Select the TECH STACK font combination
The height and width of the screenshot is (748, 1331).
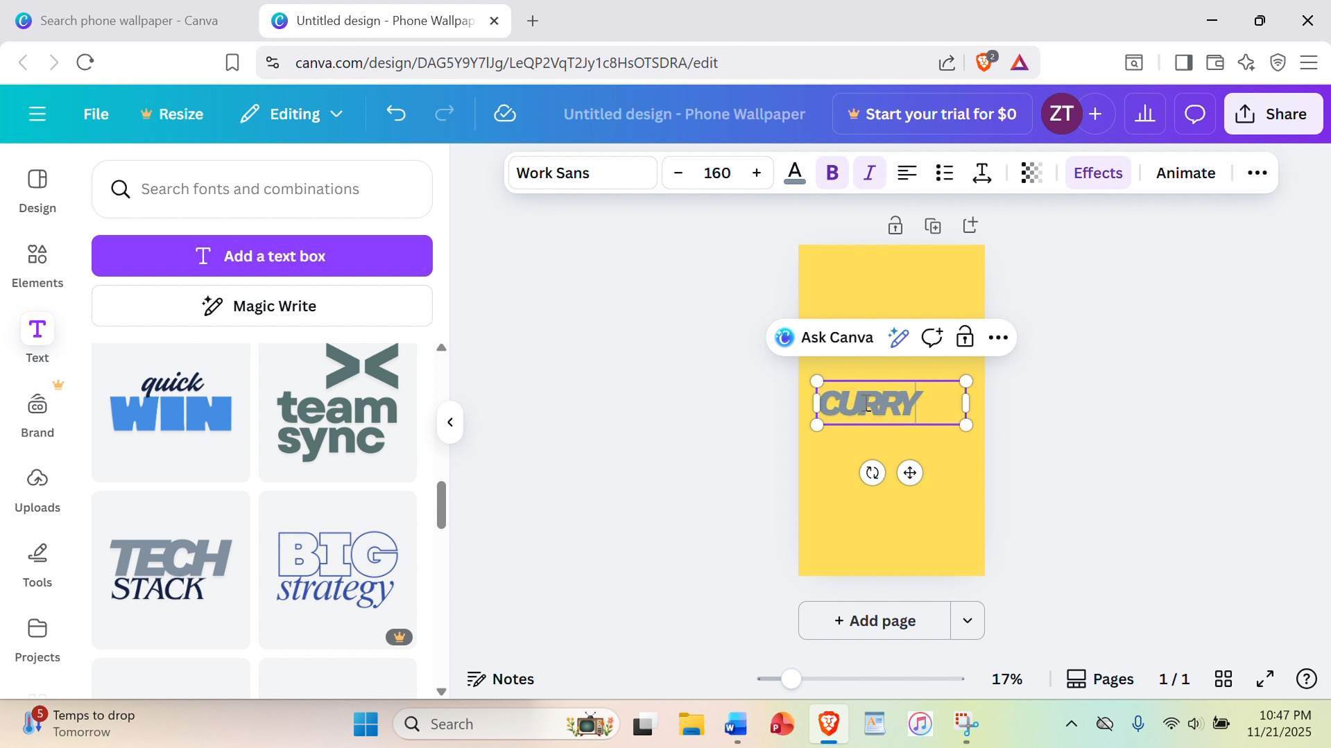pyautogui.click(x=171, y=570)
